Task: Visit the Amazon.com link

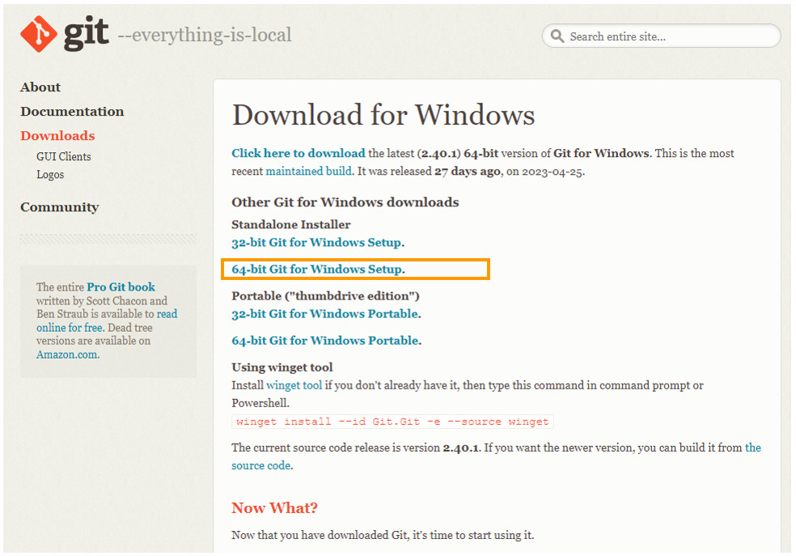Action: pos(67,354)
